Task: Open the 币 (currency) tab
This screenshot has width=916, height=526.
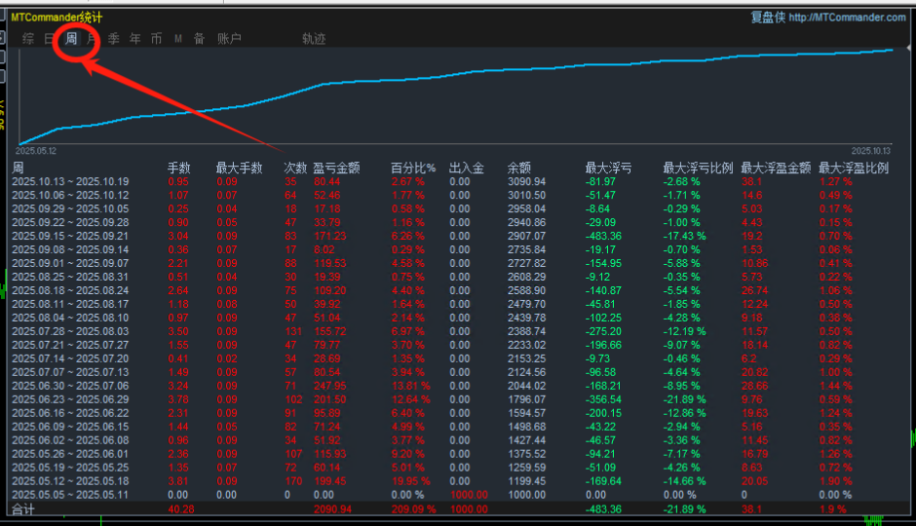Action: (x=157, y=39)
